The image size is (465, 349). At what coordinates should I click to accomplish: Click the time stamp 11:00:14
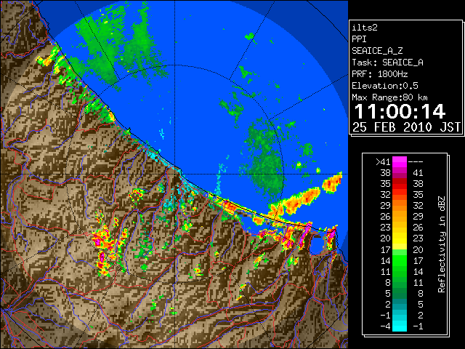click(x=400, y=111)
